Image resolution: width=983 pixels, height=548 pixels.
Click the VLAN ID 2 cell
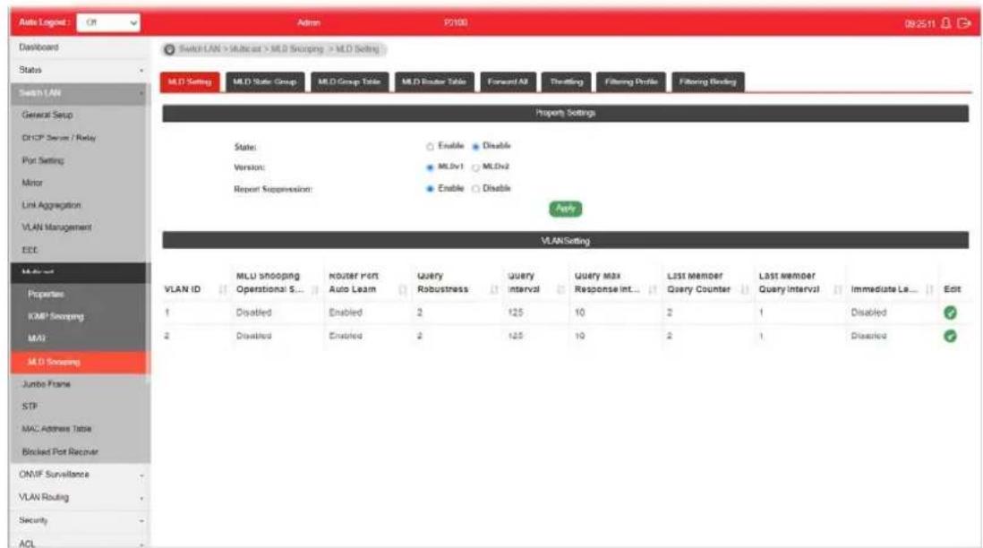coord(167,336)
